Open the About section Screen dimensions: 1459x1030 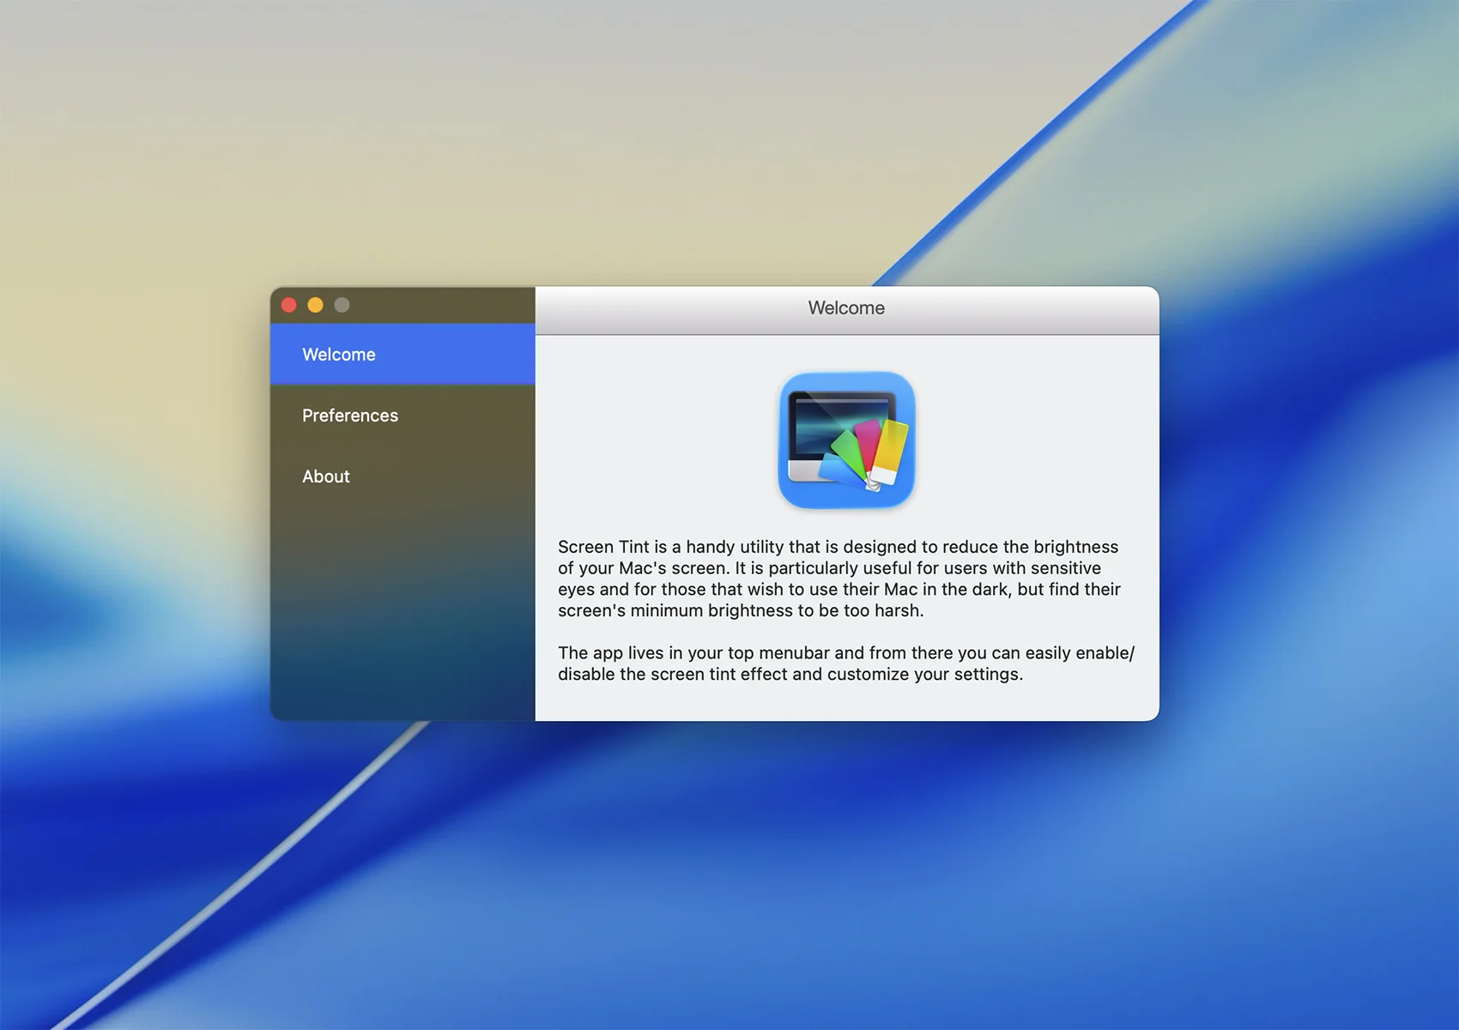tap(326, 476)
